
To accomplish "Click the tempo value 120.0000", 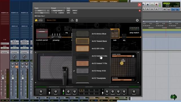I will click(176, 6).
